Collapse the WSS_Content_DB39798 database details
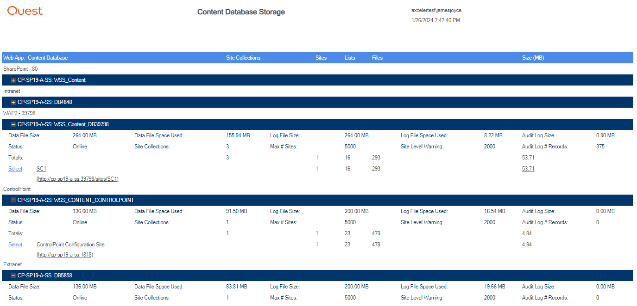The height and width of the screenshot is (306, 637). (13, 124)
